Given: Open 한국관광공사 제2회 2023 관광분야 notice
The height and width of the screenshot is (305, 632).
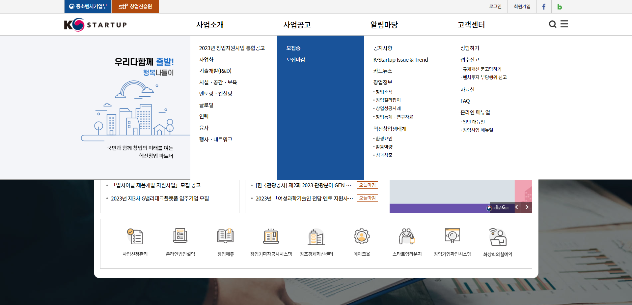Looking at the screenshot, I should point(303,185).
